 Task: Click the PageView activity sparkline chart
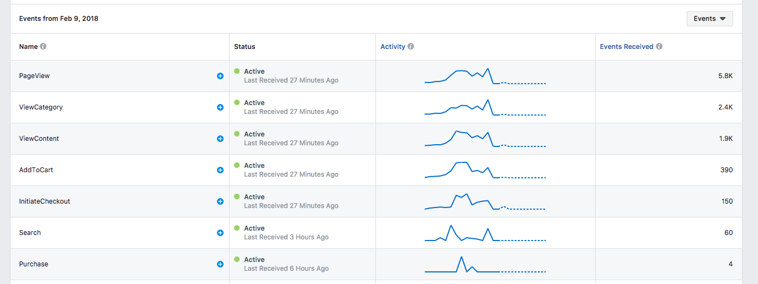click(x=485, y=76)
